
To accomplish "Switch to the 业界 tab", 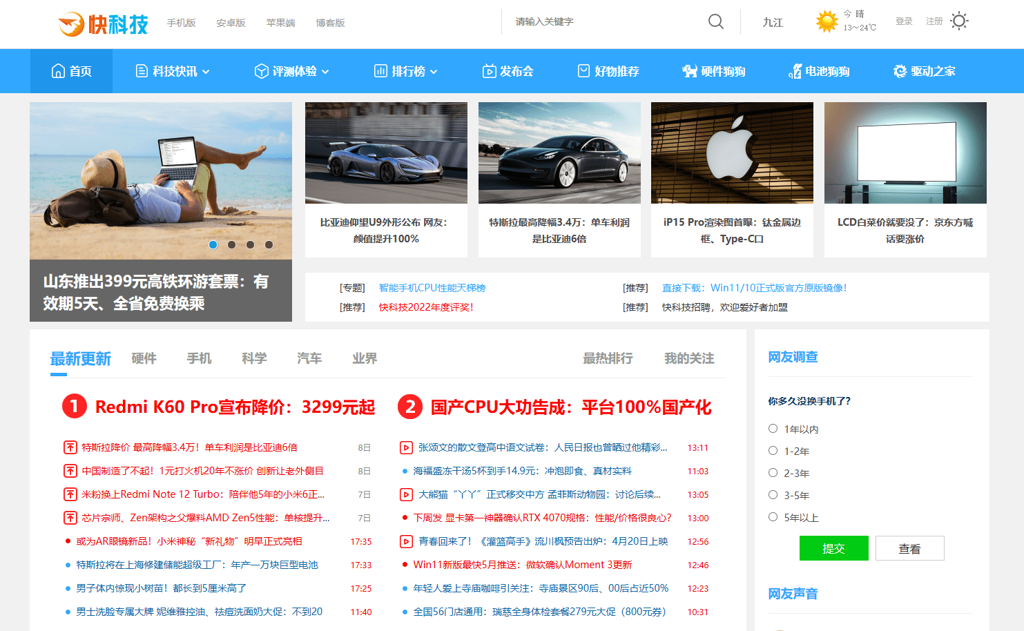I will click(365, 358).
